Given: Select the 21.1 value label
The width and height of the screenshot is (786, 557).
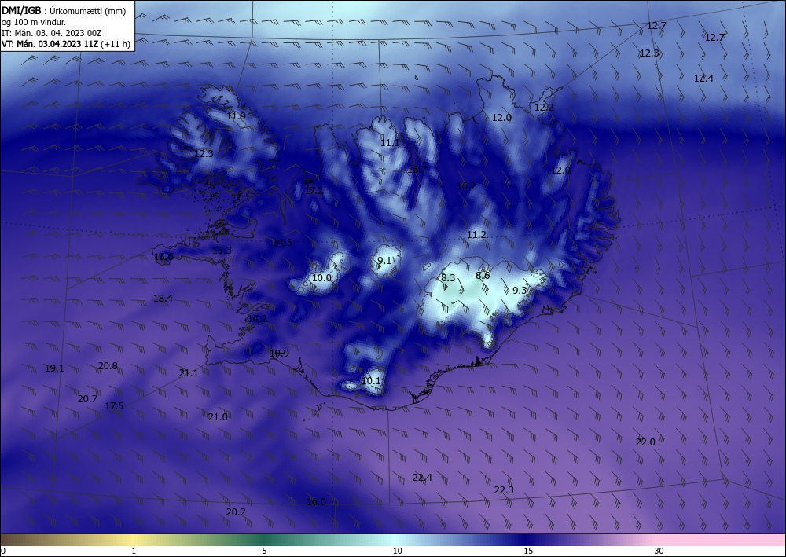Looking at the screenshot, I should [x=189, y=372].
